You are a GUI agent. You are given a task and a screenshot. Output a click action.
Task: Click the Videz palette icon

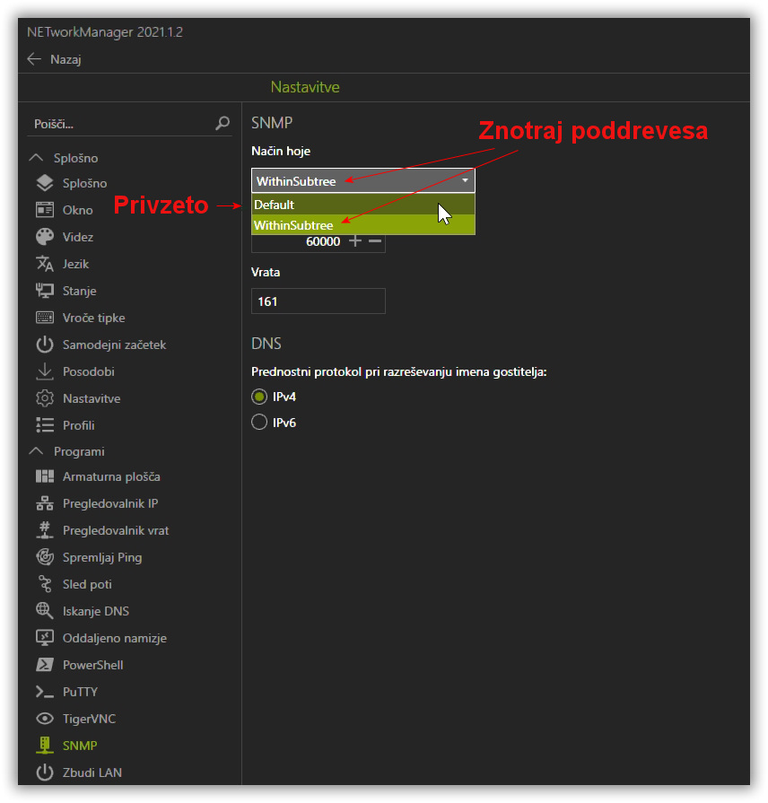[x=45, y=237]
